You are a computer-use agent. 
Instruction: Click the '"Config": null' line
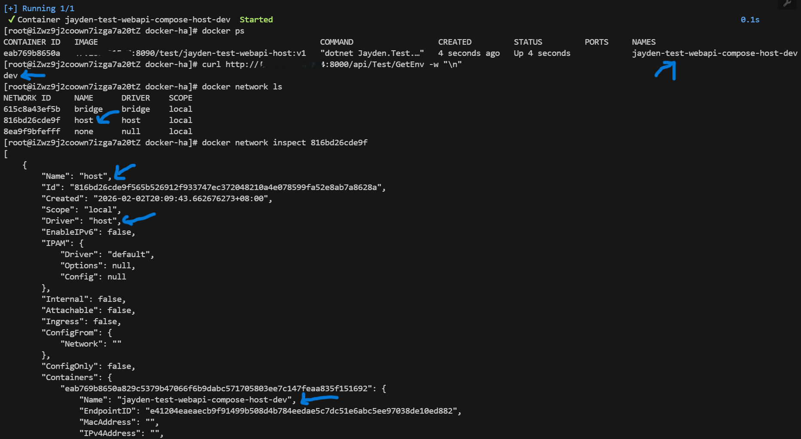pyautogui.click(x=93, y=277)
